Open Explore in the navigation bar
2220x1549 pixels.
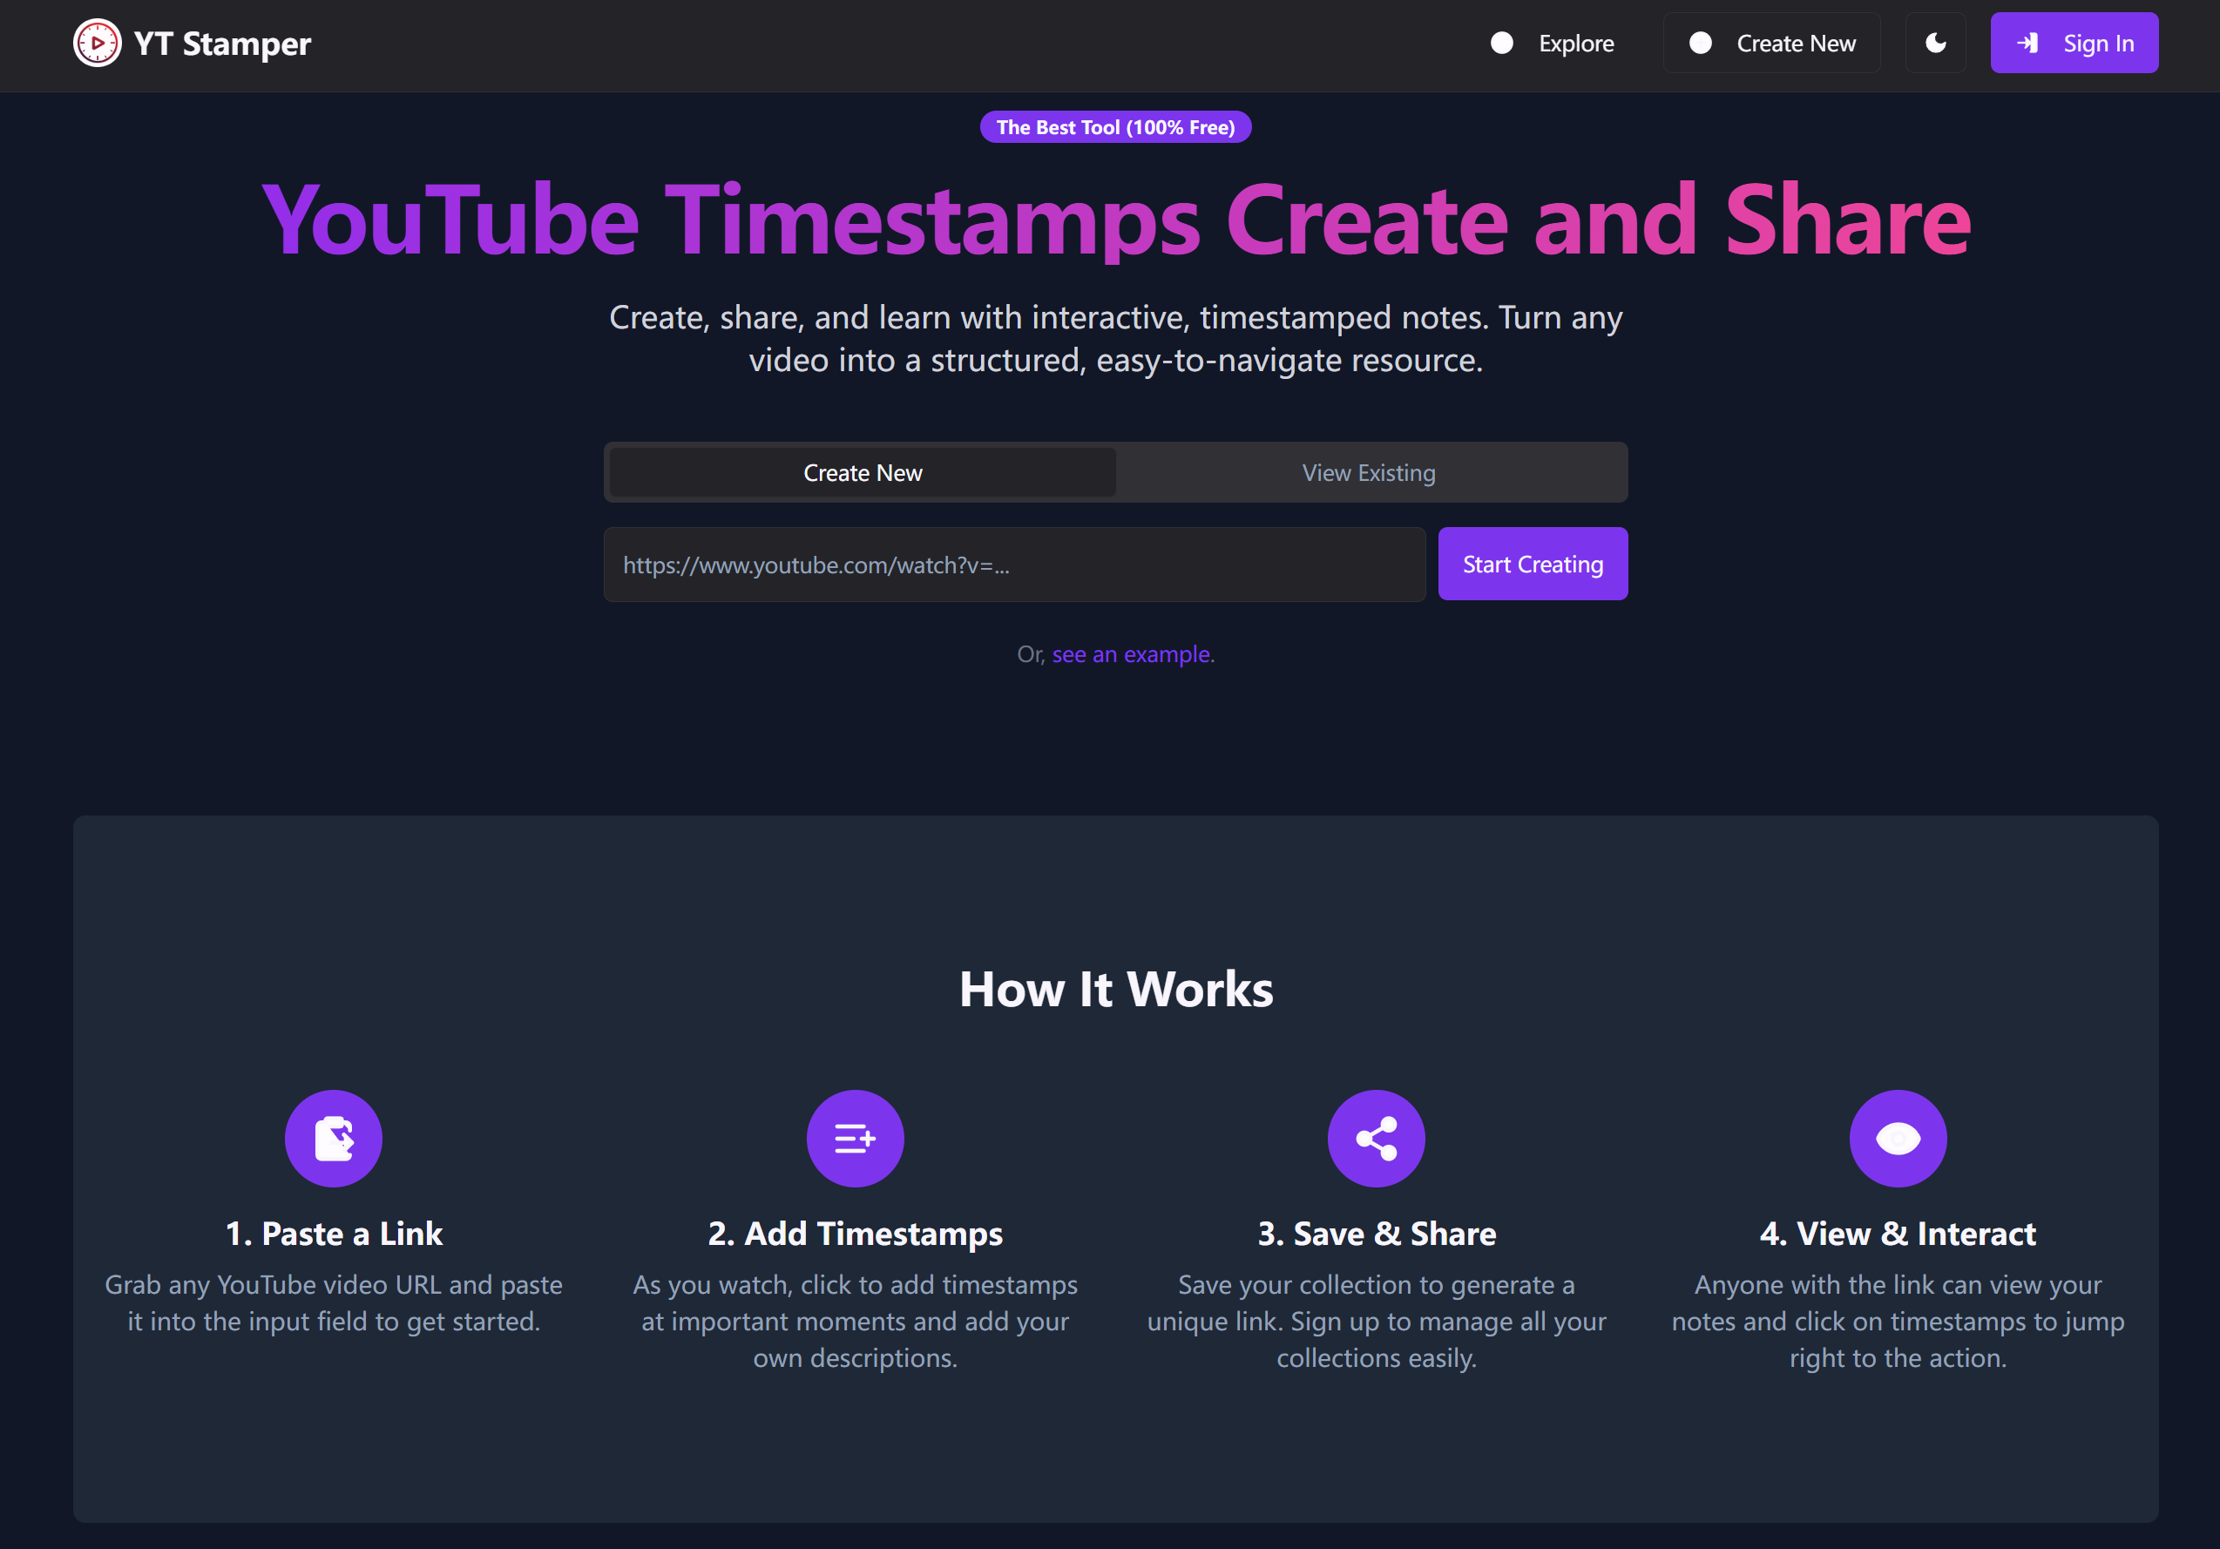(1575, 44)
